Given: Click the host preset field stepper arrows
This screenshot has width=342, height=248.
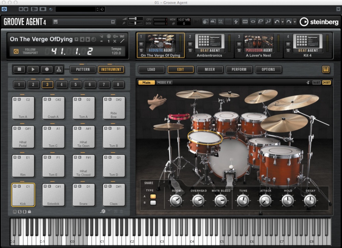Looking at the screenshot, I should coord(97,9).
